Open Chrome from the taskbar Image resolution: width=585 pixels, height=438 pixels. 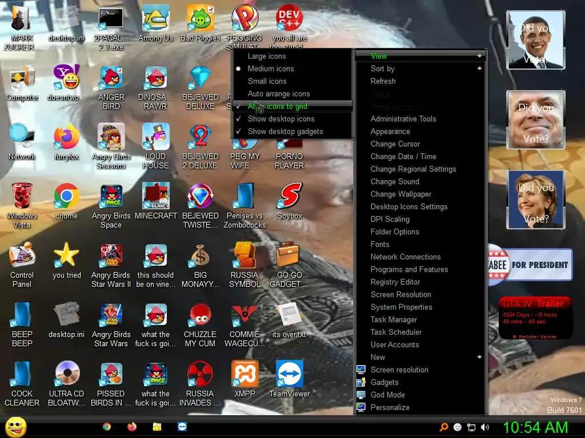click(107, 427)
